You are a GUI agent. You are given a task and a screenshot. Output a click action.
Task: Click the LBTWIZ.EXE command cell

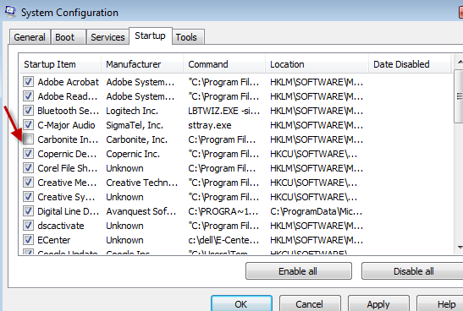(223, 111)
